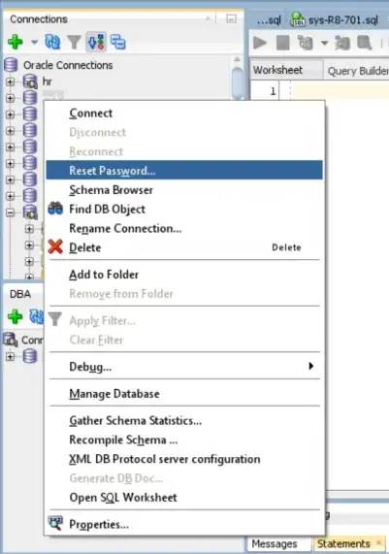
Task: Open the dropdown arrow beside New Connection
Action: [34, 42]
